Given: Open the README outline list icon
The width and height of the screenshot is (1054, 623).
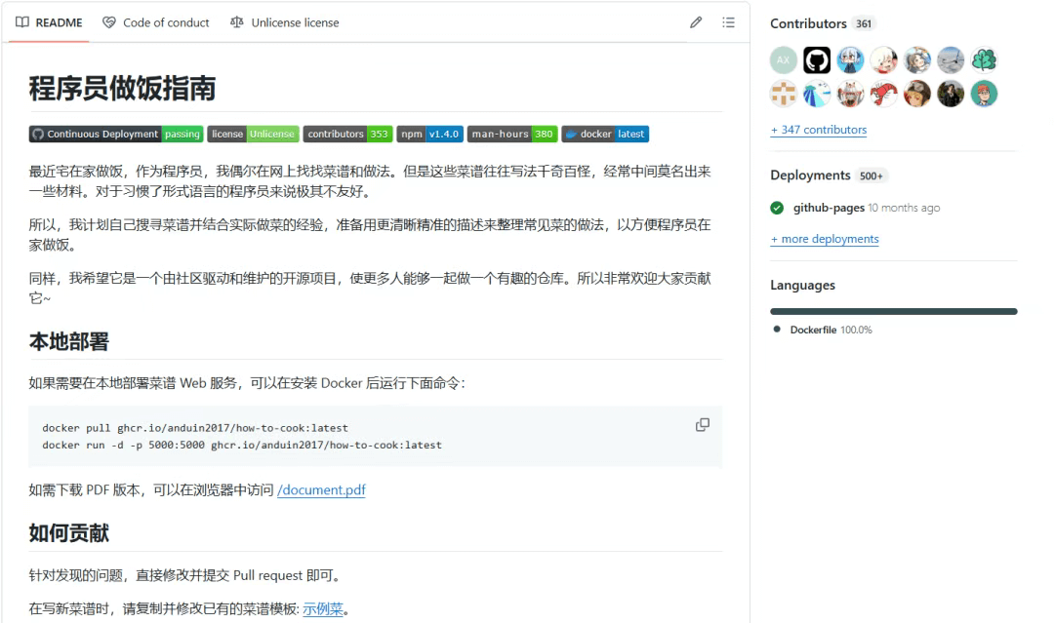Looking at the screenshot, I should [728, 22].
